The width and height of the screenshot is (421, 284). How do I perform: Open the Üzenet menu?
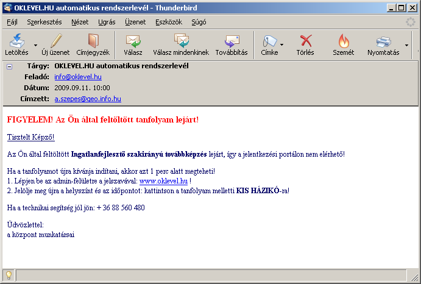135,22
